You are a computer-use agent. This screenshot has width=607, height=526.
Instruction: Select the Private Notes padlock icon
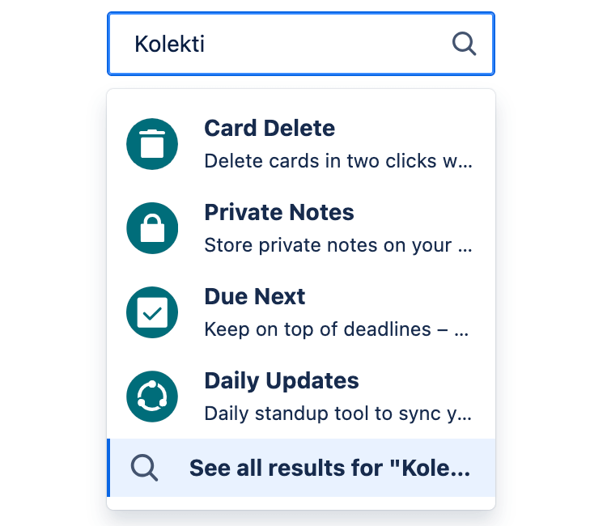click(152, 228)
